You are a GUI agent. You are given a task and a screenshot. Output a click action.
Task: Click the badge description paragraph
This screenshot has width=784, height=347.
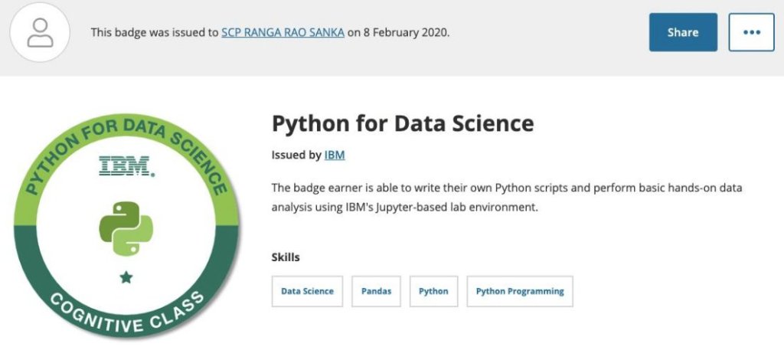pos(507,197)
